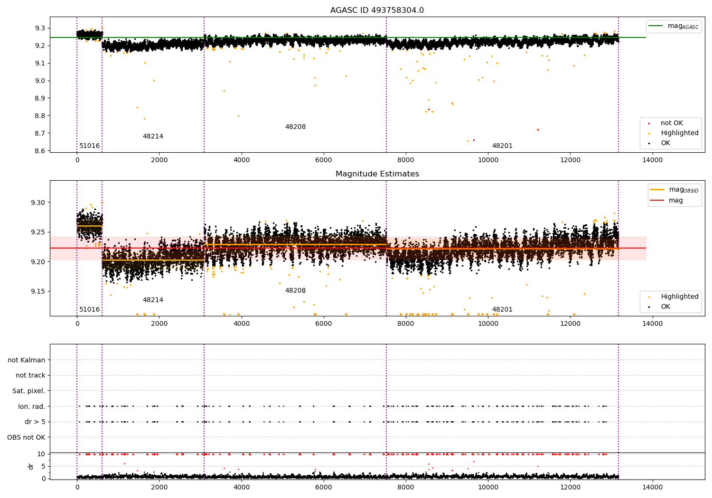Click the 'dr > 5' axis label

coord(35,422)
